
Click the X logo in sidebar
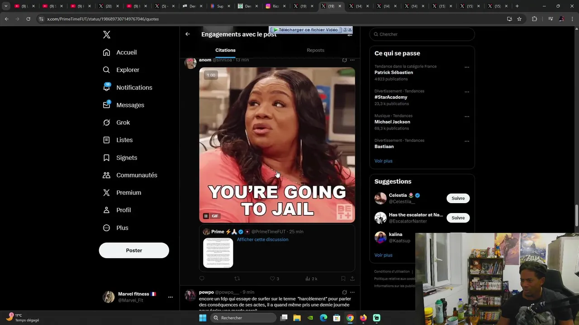(107, 35)
